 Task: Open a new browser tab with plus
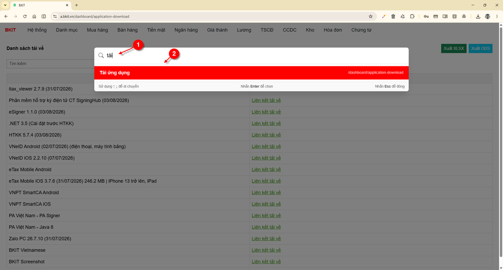76,5
